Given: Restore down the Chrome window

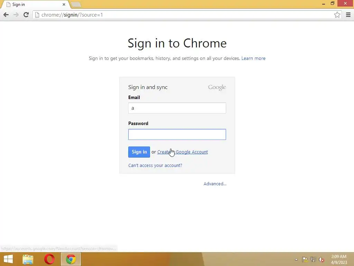Looking at the screenshot, I should 332,3.
